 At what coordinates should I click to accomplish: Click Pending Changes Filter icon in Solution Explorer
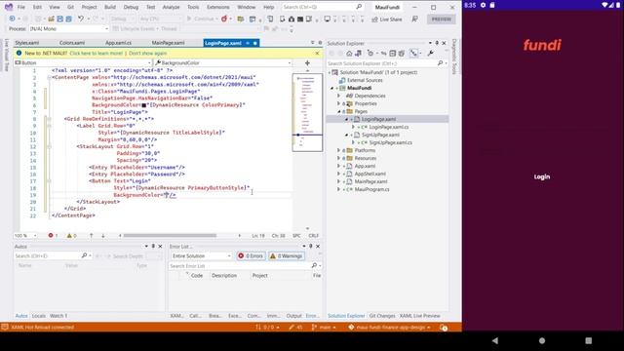[370, 54]
